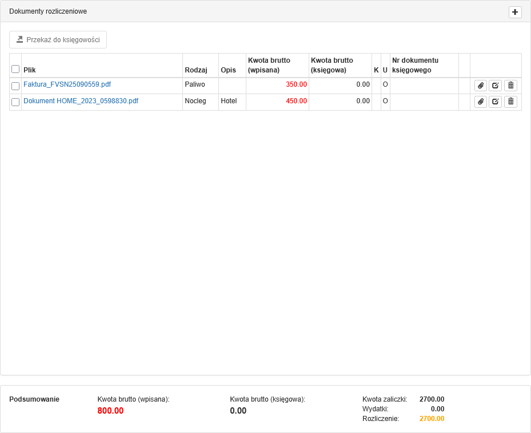Click the Rodzaj column header

195,70
